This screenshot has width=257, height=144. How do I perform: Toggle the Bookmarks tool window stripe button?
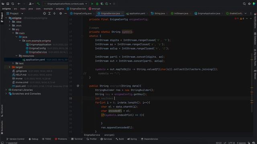(2, 127)
